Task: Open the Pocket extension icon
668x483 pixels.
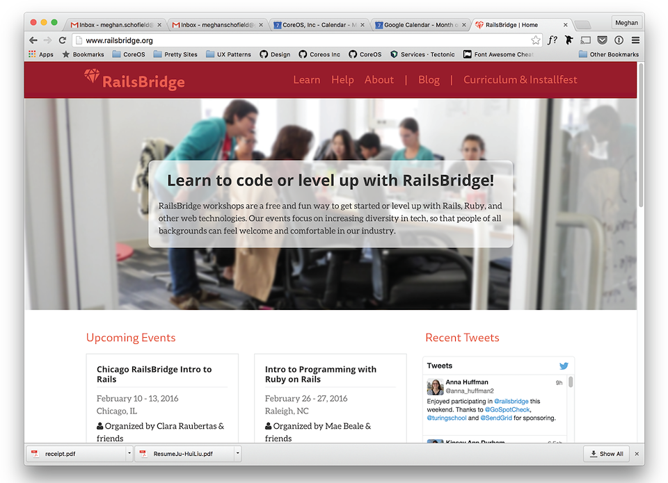Action: click(x=602, y=40)
